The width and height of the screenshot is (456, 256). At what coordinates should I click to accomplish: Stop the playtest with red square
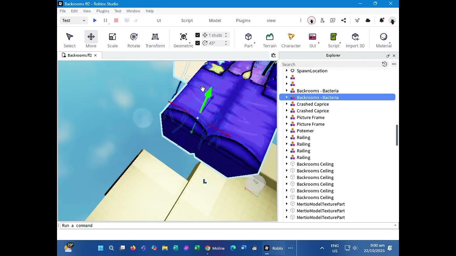pos(116,21)
